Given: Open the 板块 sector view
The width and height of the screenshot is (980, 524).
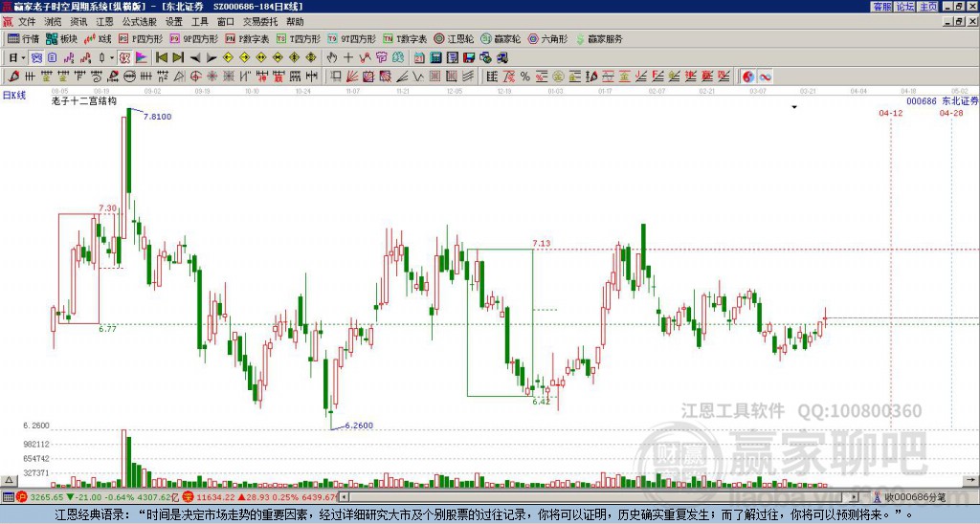Looking at the screenshot, I should pyautogui.click(x=62, y=38).
